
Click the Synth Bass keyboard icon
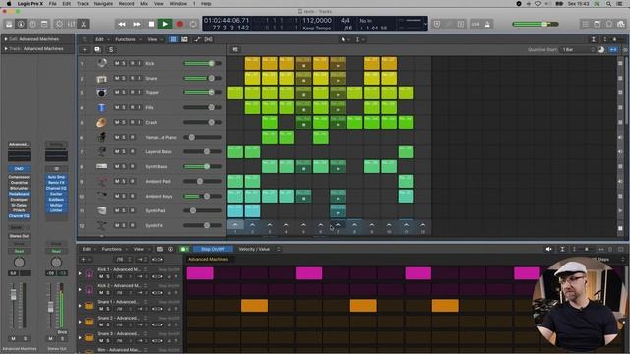pos(102,166)
